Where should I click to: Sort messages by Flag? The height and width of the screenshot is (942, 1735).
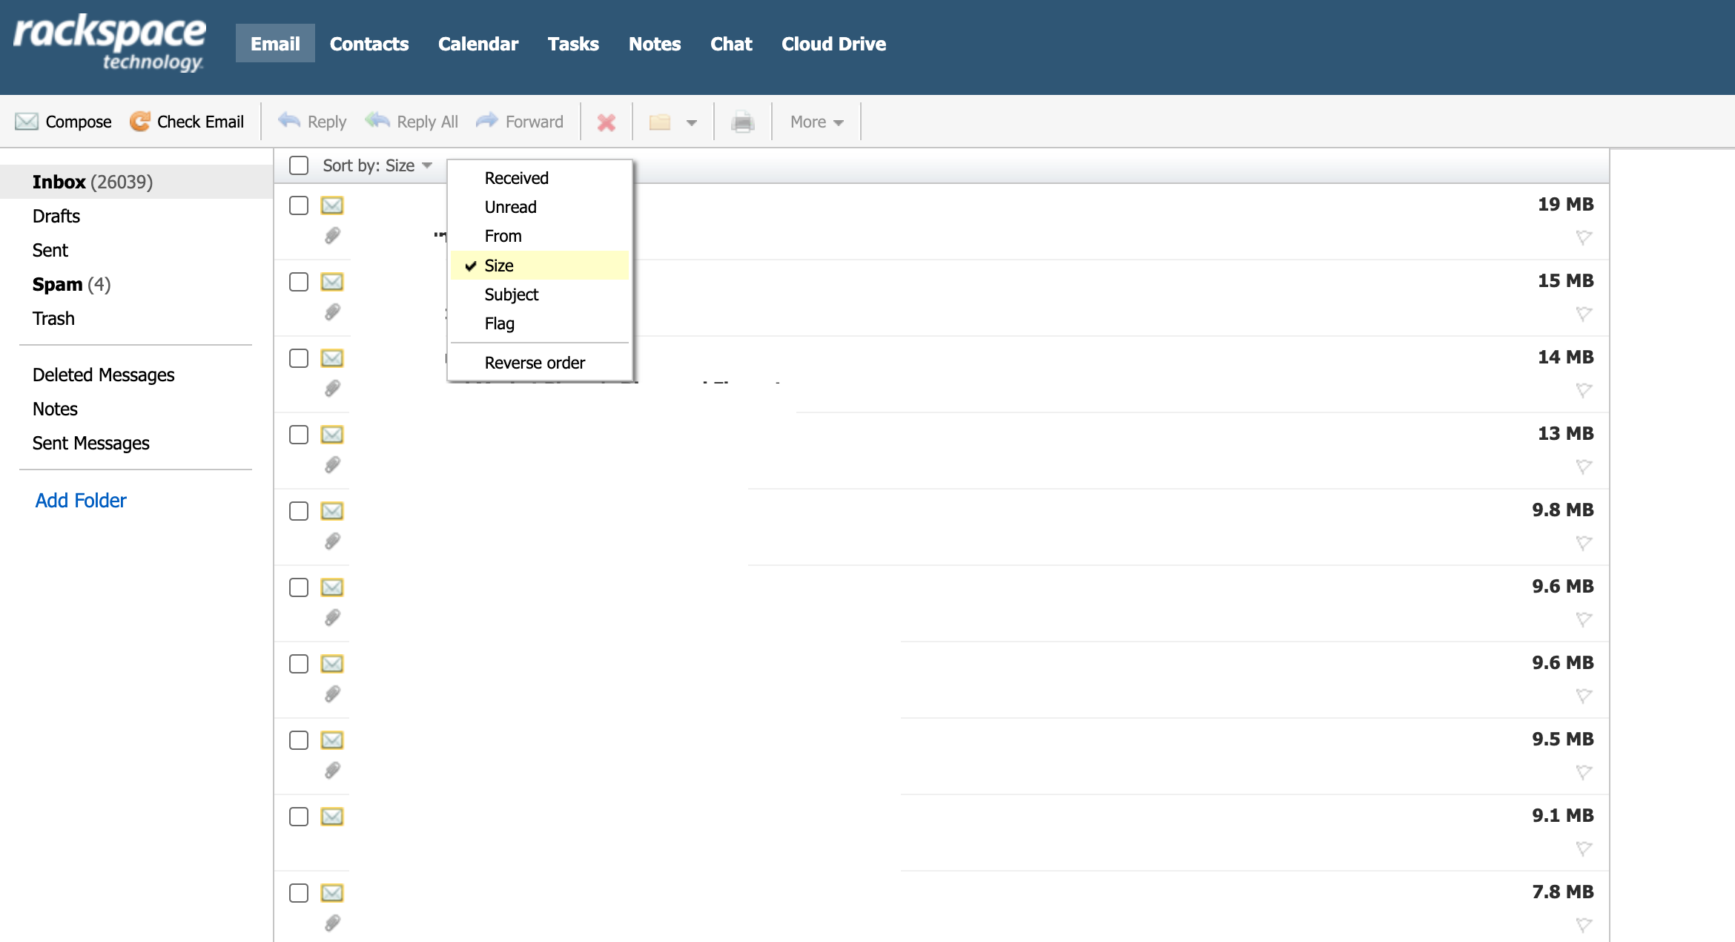(x=539, y=323)
